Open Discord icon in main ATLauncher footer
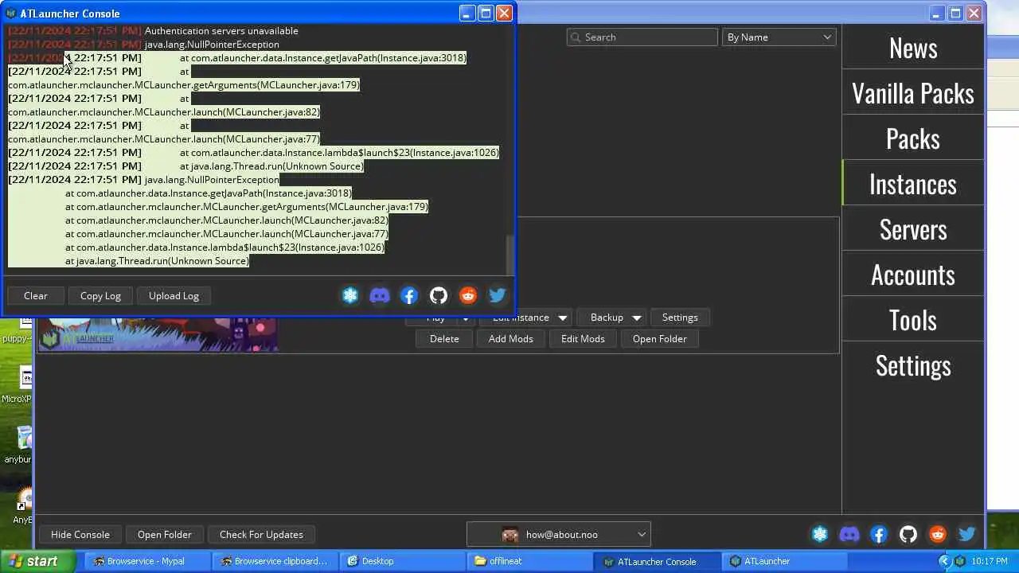Image resolution: width=1019 pixels, height=573 pixels. click(x=849, y=535)
